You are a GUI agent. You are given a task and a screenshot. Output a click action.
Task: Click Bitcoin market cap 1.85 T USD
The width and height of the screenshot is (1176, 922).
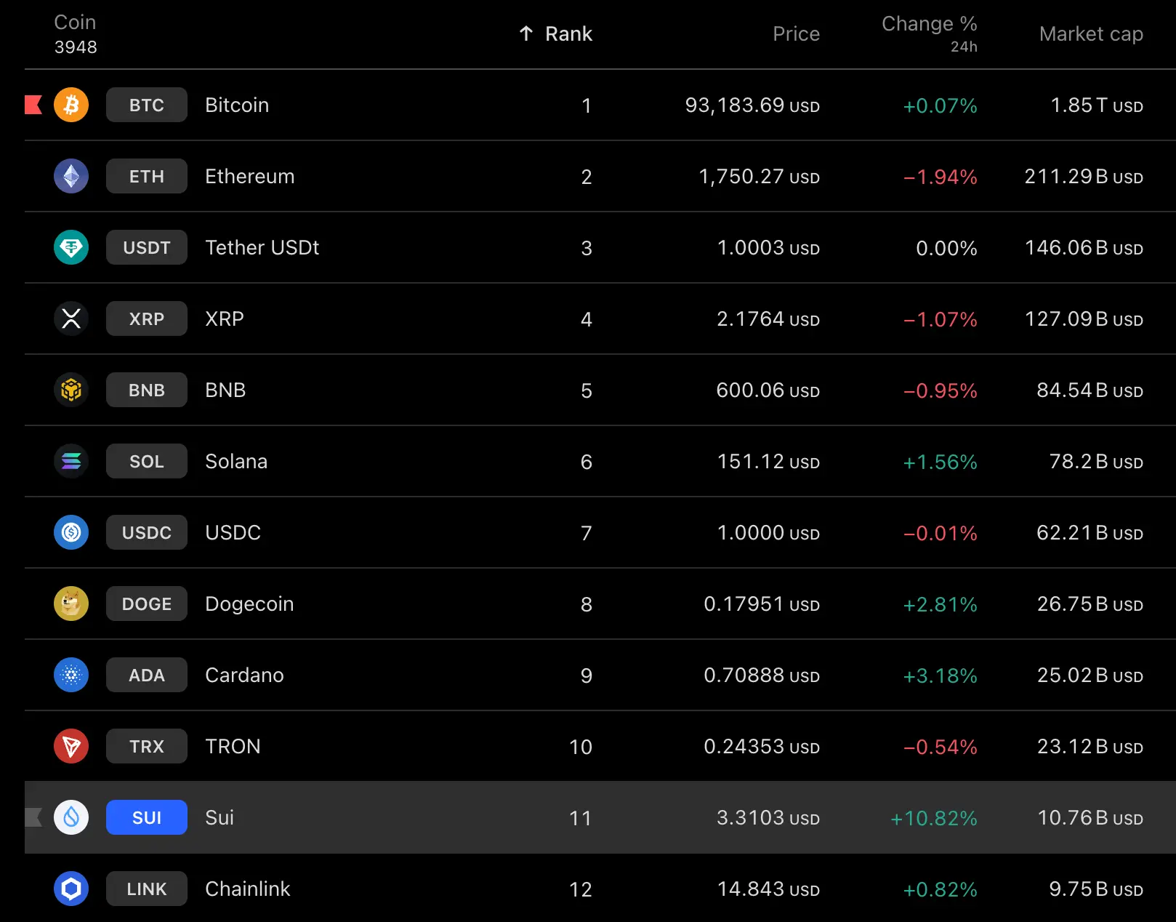tap(1097, 105)
